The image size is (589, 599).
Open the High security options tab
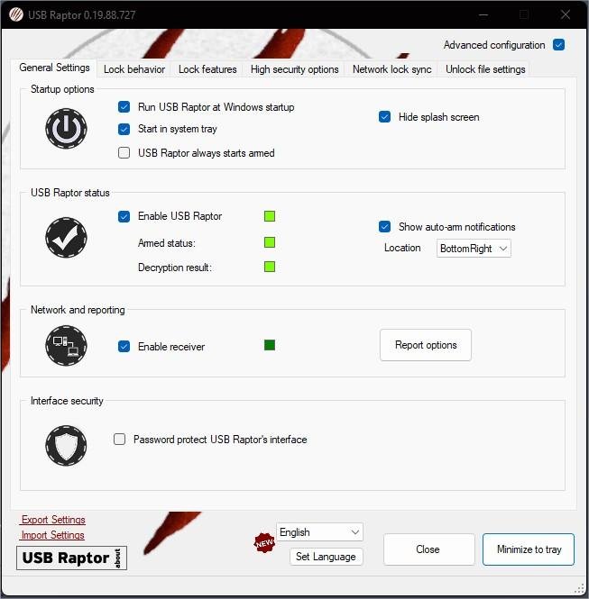tap(294, 69)
